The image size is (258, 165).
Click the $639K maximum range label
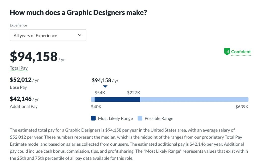tap(242, 107)
